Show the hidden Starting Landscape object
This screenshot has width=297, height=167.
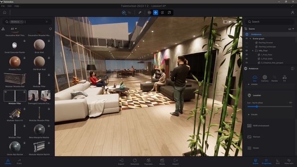pos(246,47)
